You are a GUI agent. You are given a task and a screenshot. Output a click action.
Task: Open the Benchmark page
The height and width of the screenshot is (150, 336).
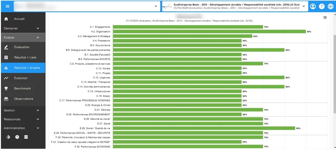22,89
